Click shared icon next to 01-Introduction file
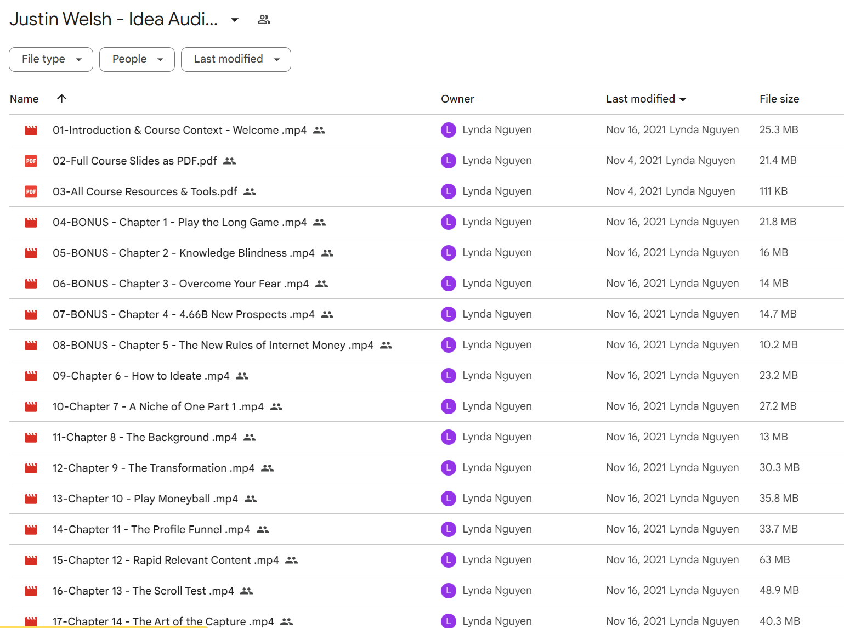This screenshot has width=844, height=628. click(319, 131)
